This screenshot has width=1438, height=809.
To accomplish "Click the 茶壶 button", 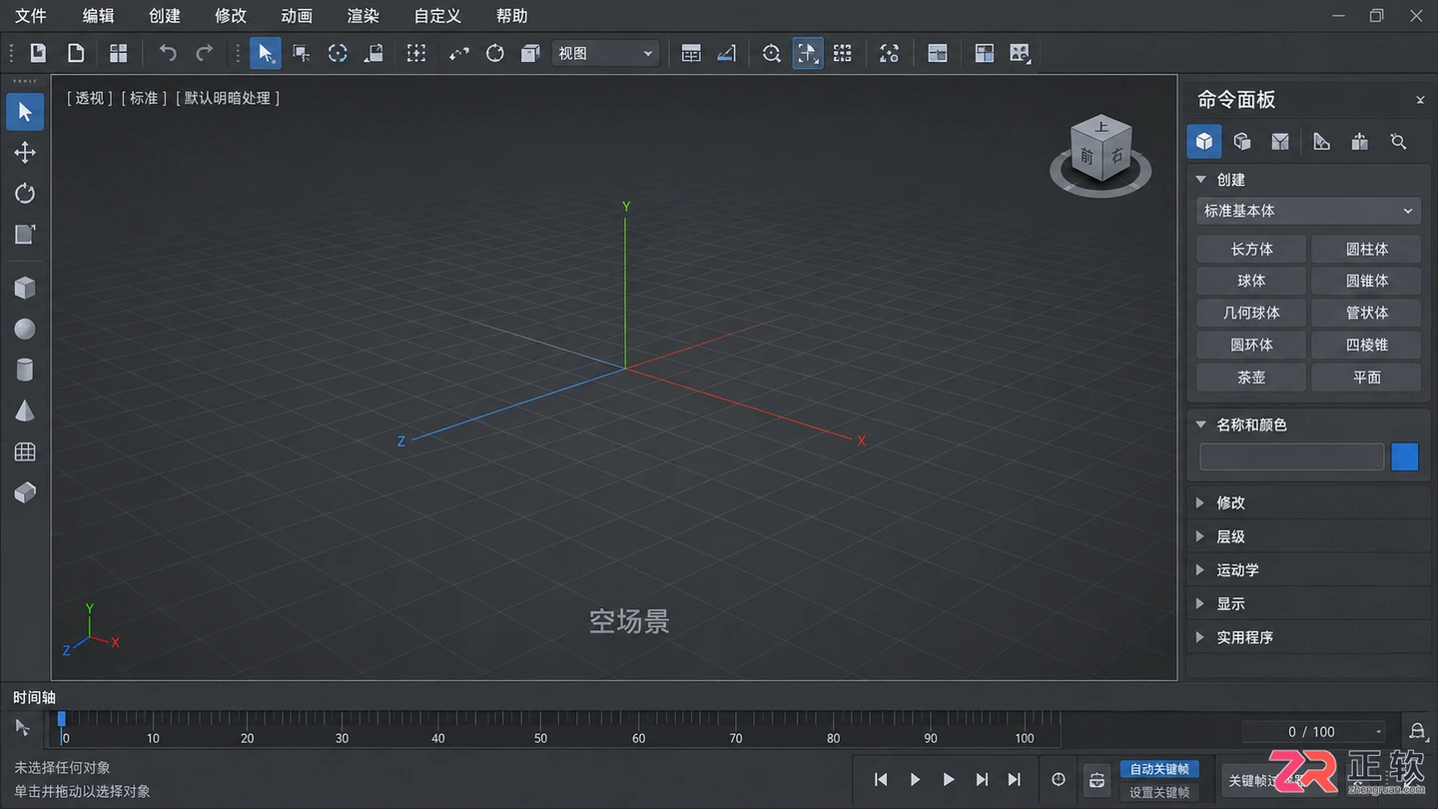I will 1251,377.
